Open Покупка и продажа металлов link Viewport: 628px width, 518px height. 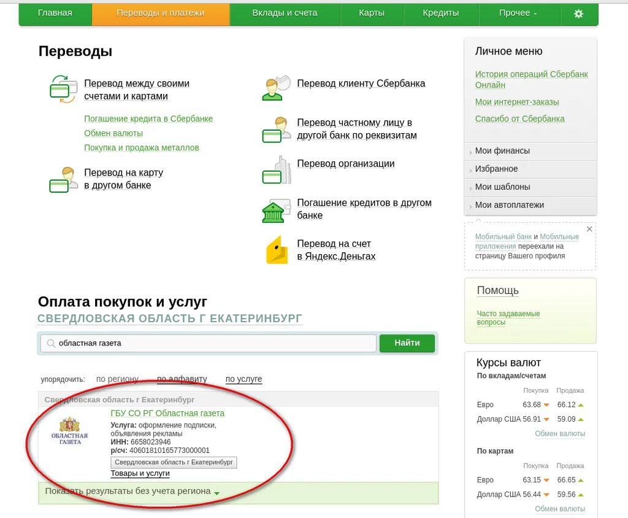(x=142, y=148)
